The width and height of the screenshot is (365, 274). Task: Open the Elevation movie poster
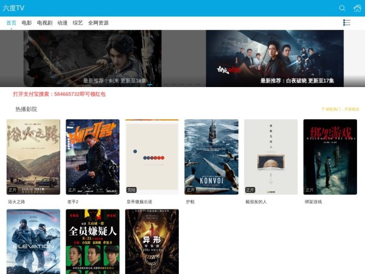point(33,242)
